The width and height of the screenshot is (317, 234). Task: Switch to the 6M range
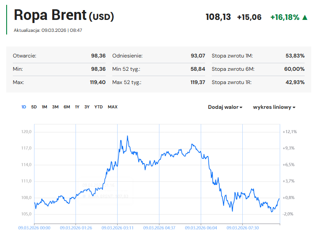(x=67, y=107)
